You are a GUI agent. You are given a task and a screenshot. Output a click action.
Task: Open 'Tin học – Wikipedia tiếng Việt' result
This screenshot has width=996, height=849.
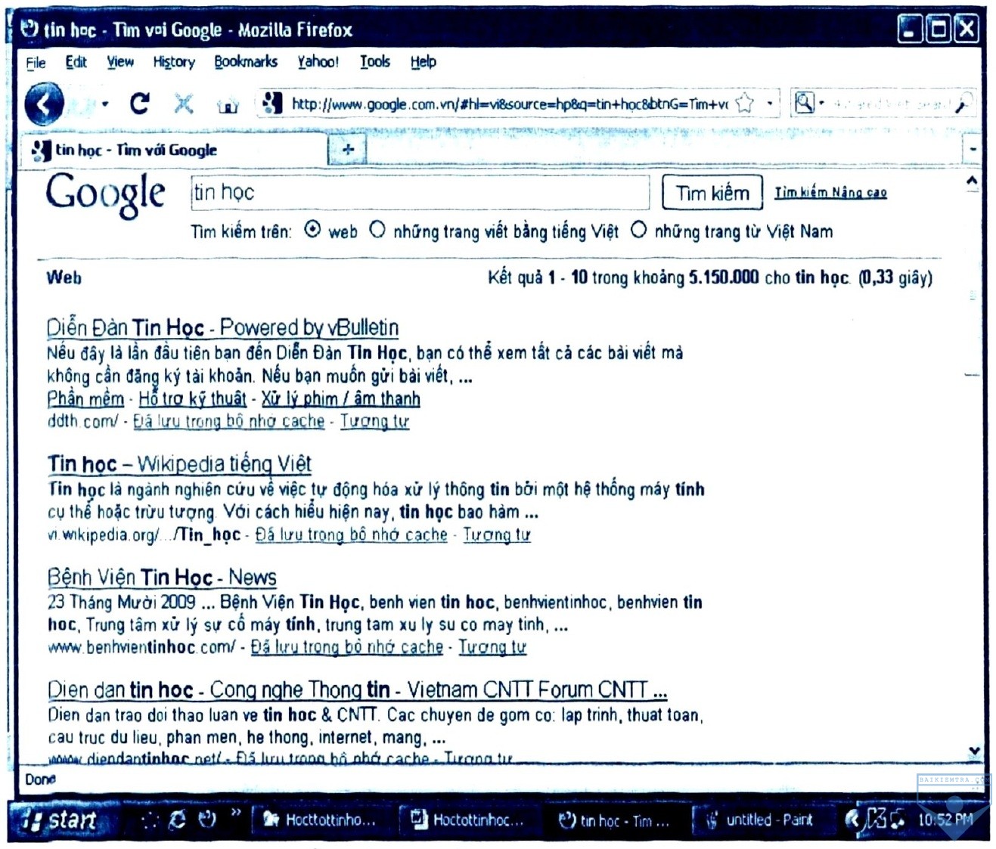179,464
